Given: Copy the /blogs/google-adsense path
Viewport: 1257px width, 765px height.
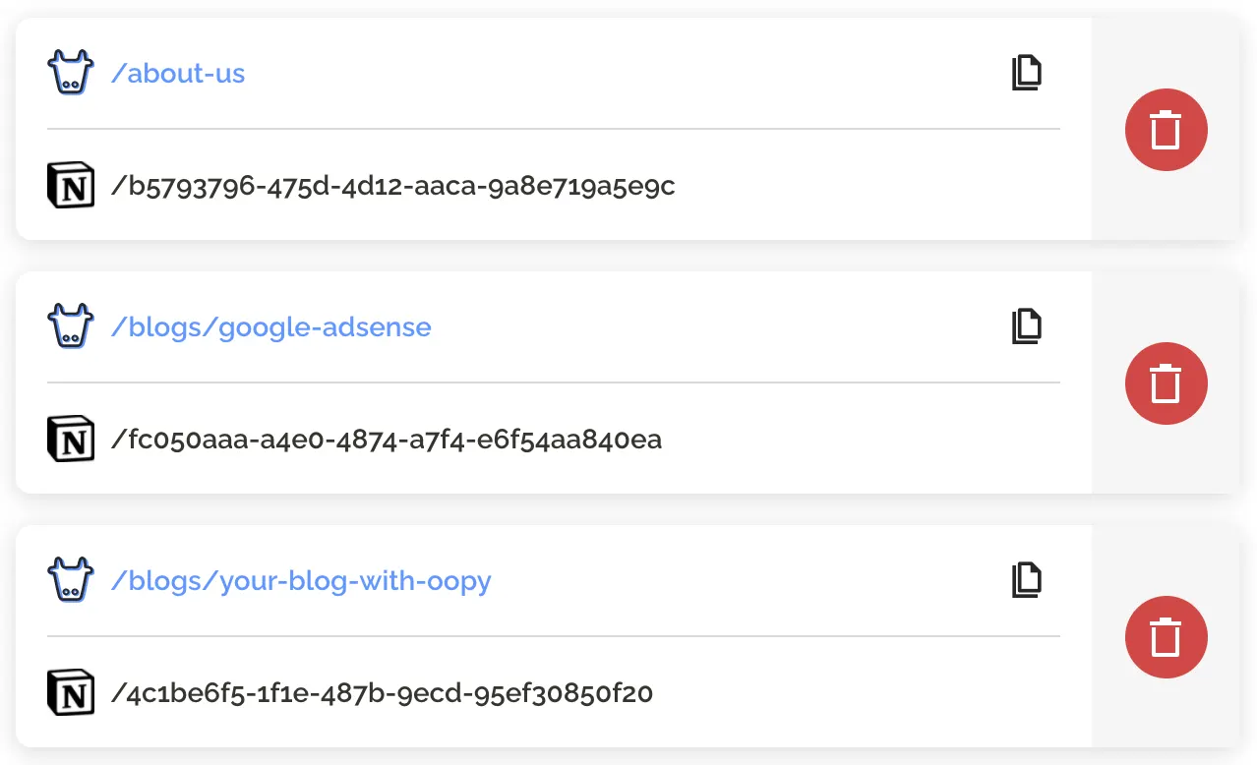Looking at the screenshot, I should pyautogui.click(x=1027, y=326).
